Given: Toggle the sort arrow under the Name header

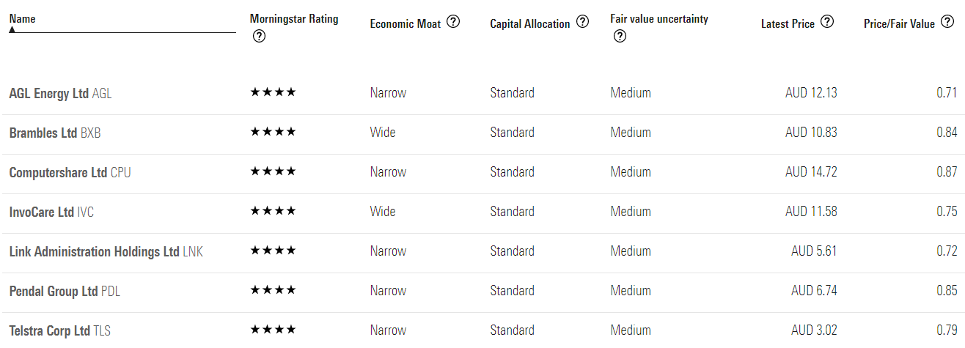Looking at the screenshot, I should (12, 30).
